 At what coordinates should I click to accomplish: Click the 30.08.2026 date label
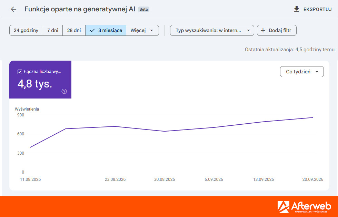[x=165, y=179]
